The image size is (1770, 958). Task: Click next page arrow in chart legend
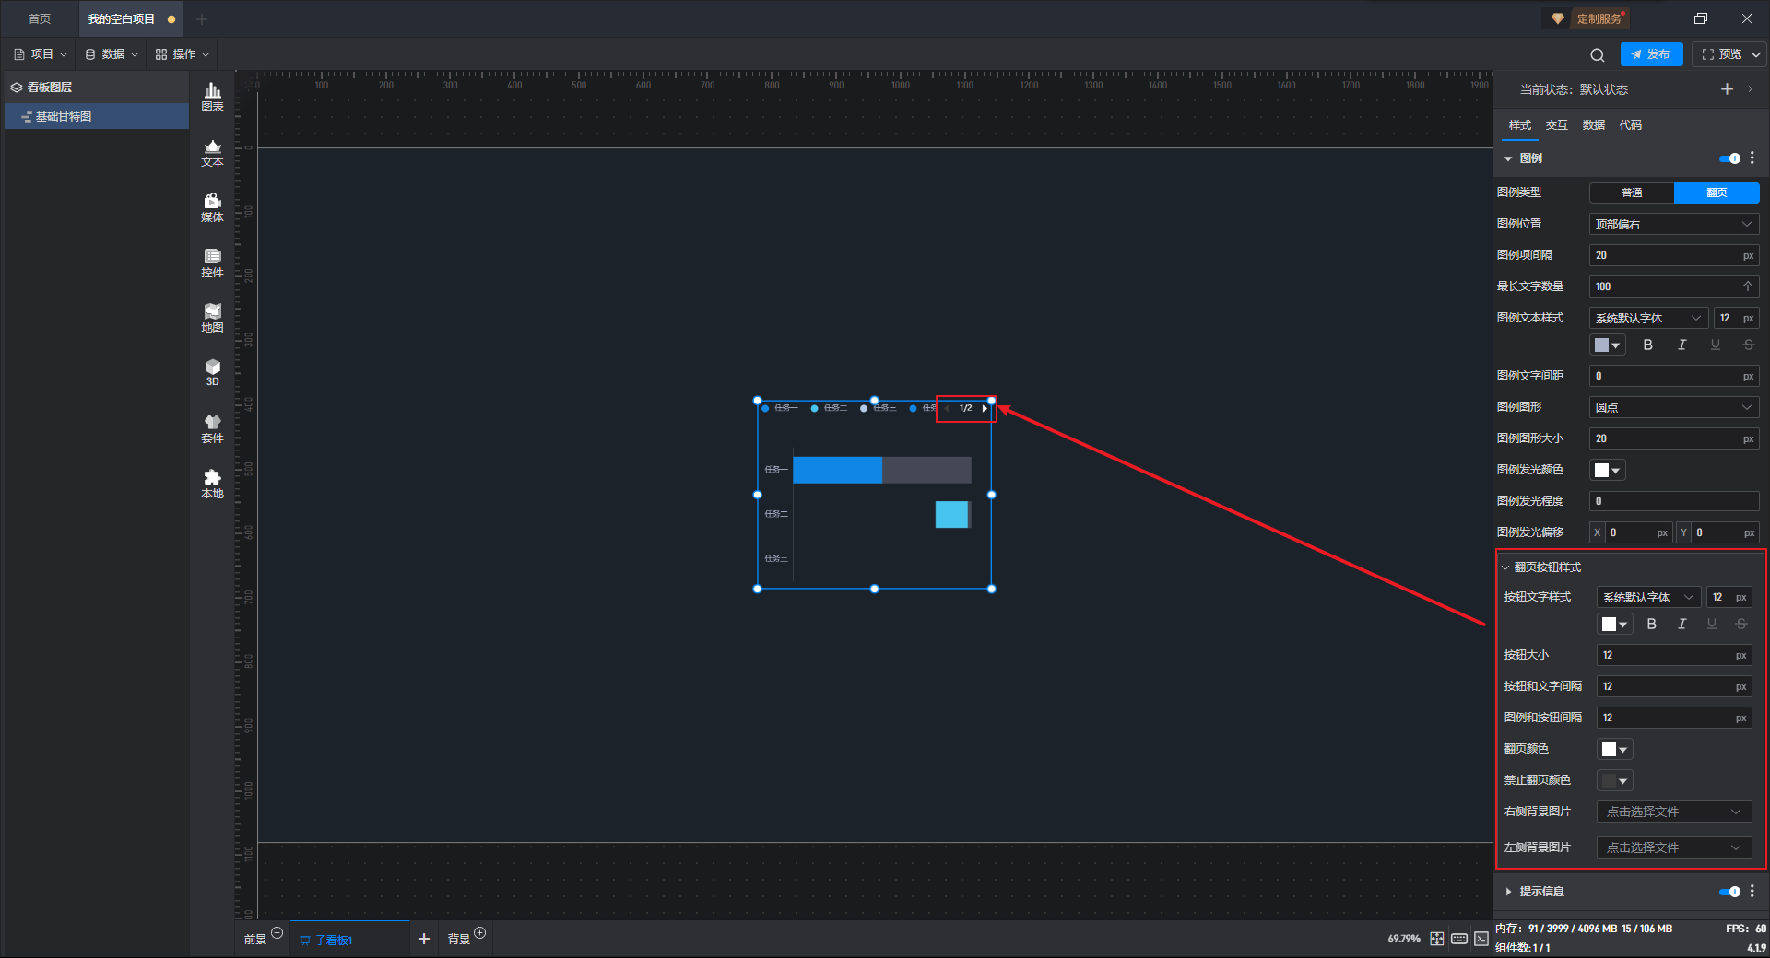985,408
